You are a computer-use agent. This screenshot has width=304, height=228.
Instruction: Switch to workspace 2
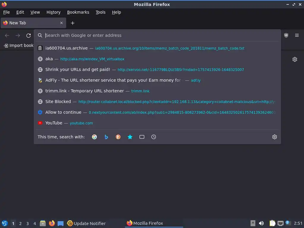click(x=20, y=224)
